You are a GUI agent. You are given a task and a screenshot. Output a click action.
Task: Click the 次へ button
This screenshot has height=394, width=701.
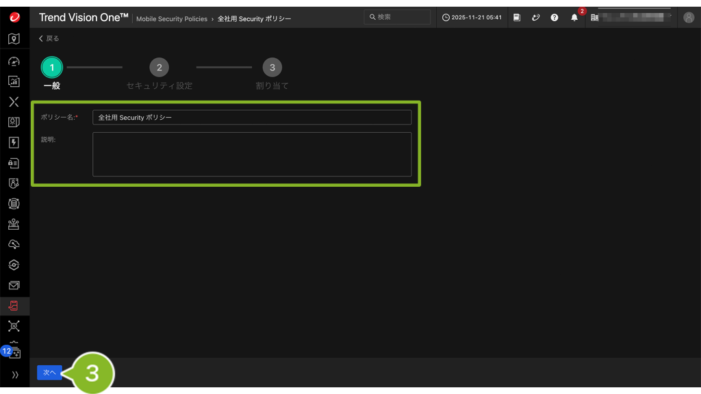49,373
